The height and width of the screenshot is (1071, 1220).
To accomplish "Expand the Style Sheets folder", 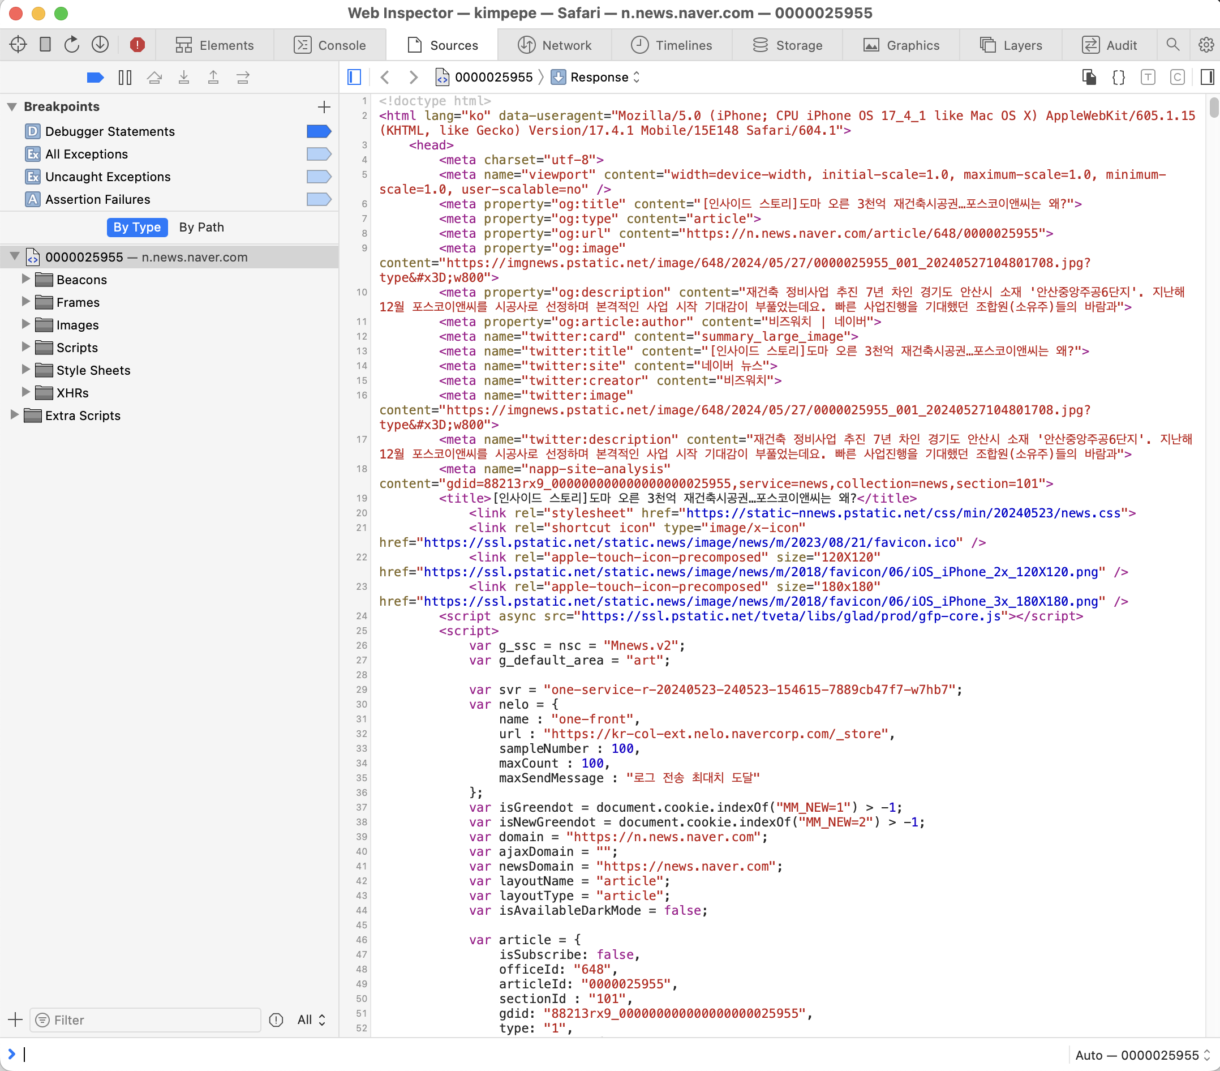I will [x=25, y=370].
